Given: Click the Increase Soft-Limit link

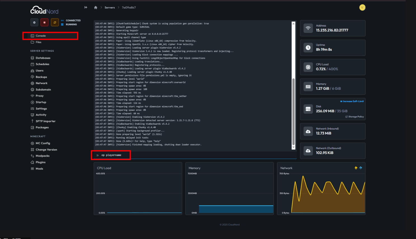Looking at the screenshot, I should [352, 101].
